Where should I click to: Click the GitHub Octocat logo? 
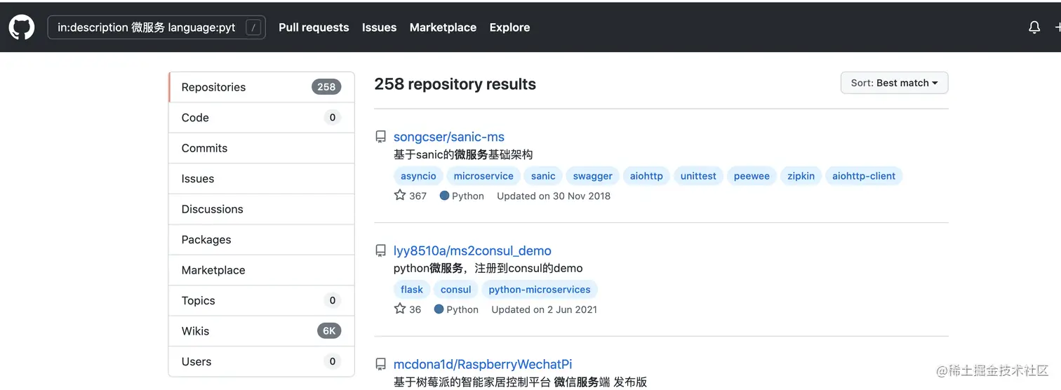click(x=22, y=27)
